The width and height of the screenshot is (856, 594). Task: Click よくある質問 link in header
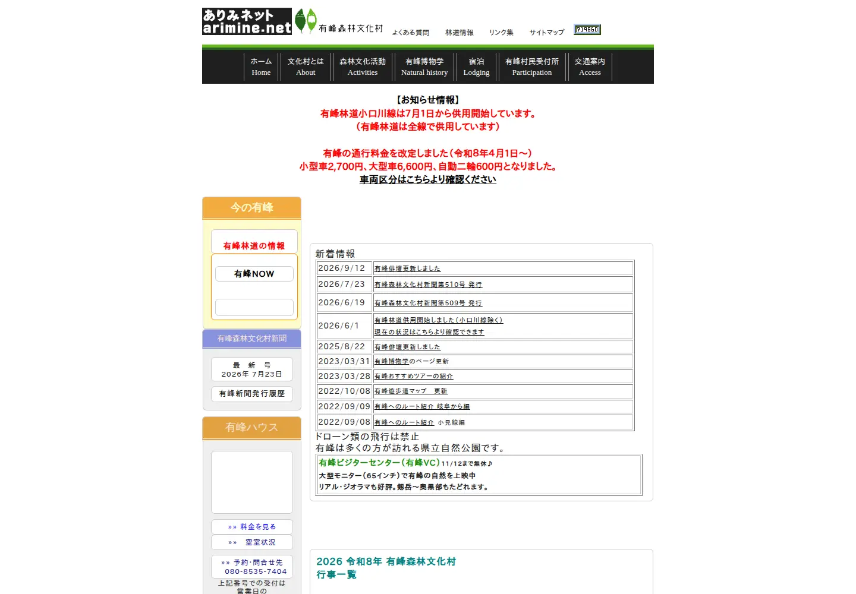point(411,33)
